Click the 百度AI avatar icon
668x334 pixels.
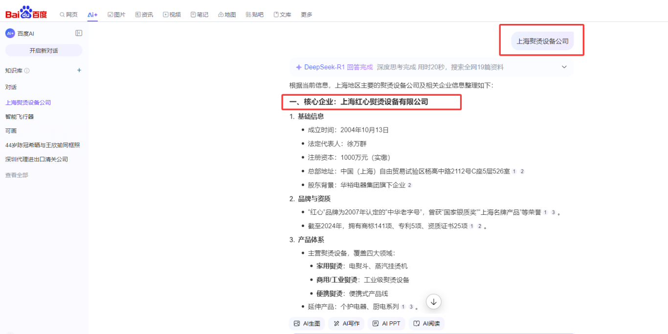[x=10, y=33]
